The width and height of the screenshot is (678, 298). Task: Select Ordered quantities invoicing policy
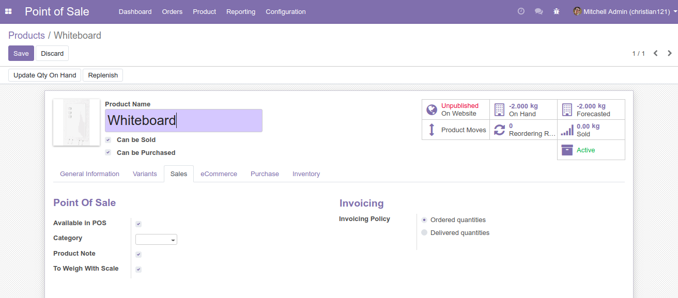424,220
